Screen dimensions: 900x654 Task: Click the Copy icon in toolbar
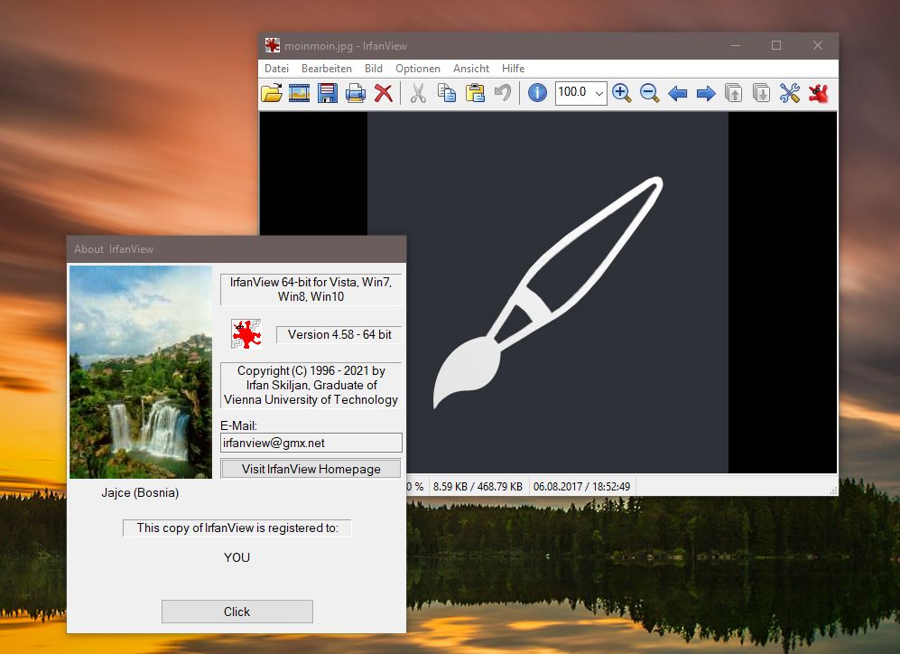[x=447, y=92]
